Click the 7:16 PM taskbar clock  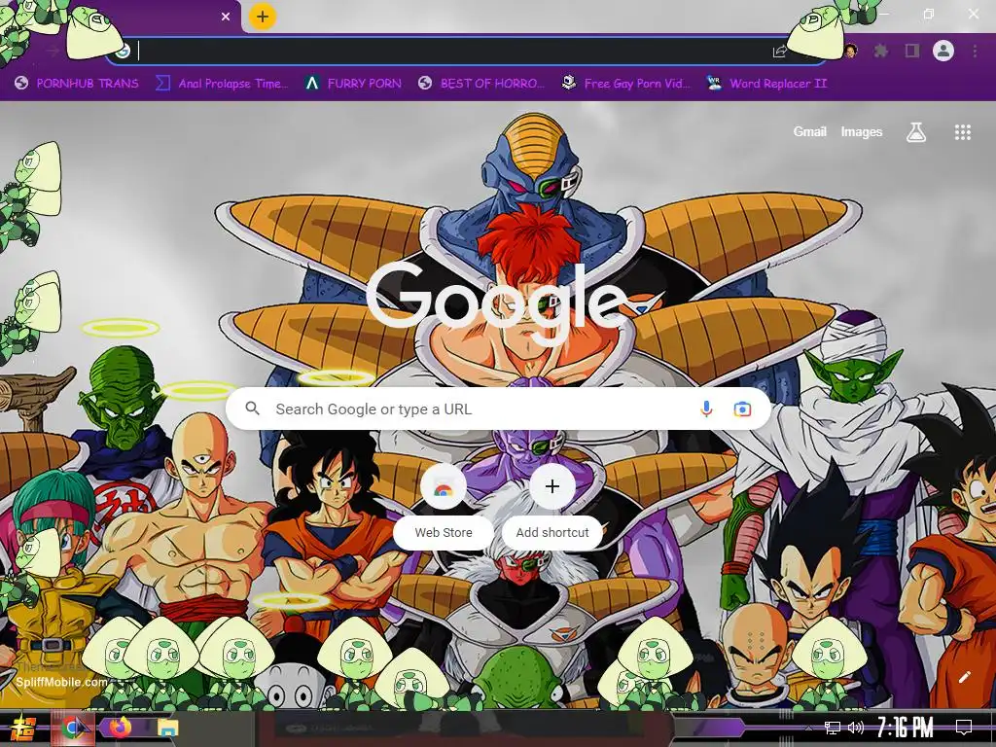pos(905,728)
